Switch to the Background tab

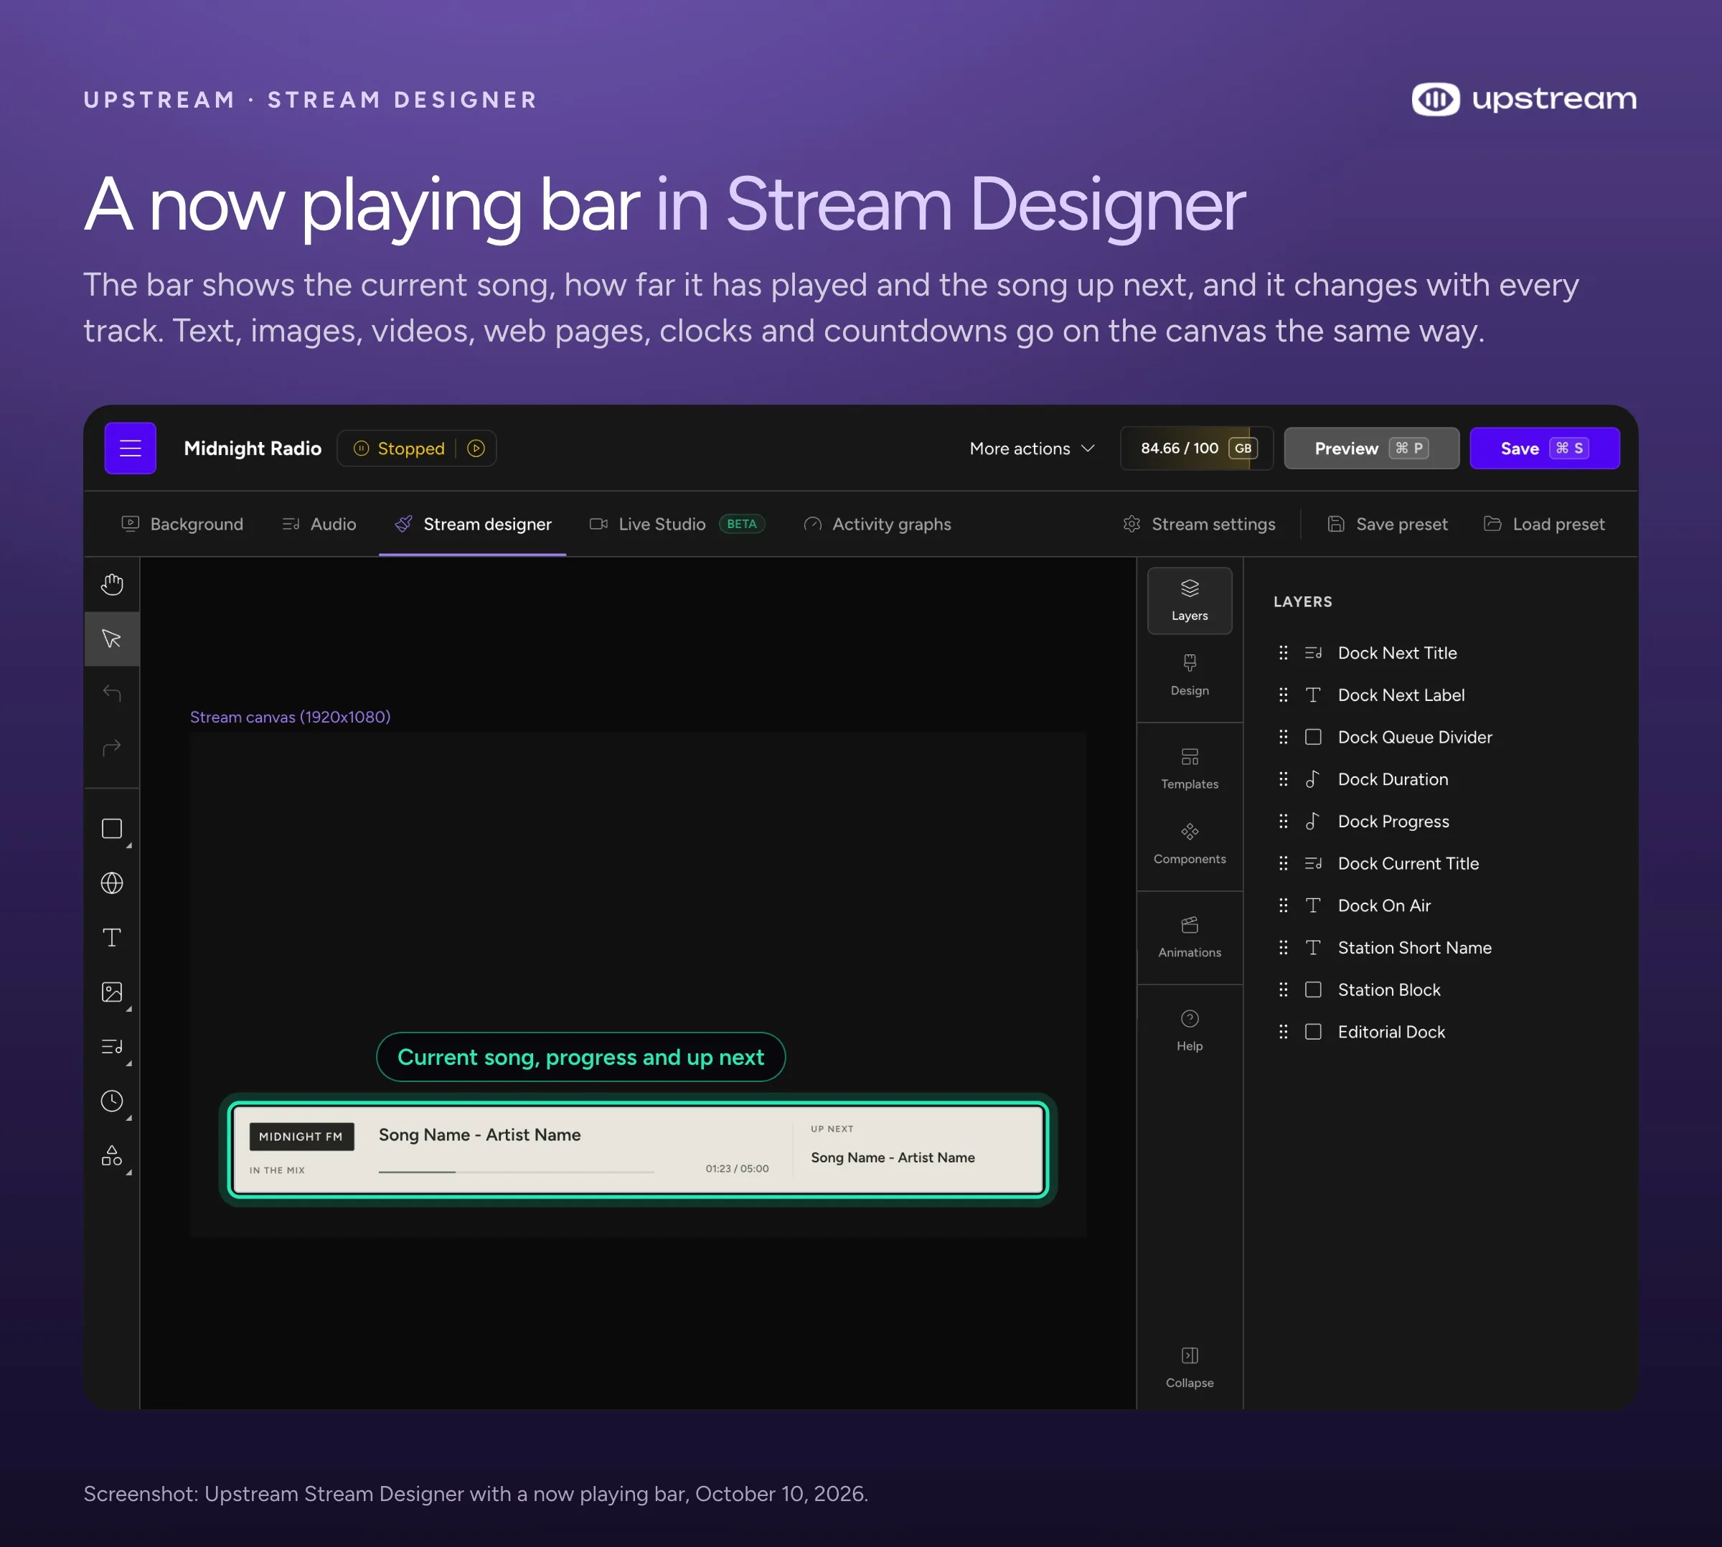click(x=182, y=524)
